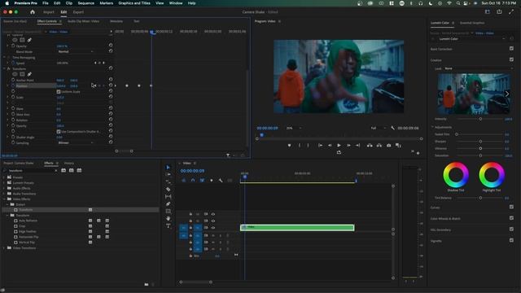521x293 pixels.
Task: Click the New Custom Bin icon in Effects panel
Action: tap(147, 285)
